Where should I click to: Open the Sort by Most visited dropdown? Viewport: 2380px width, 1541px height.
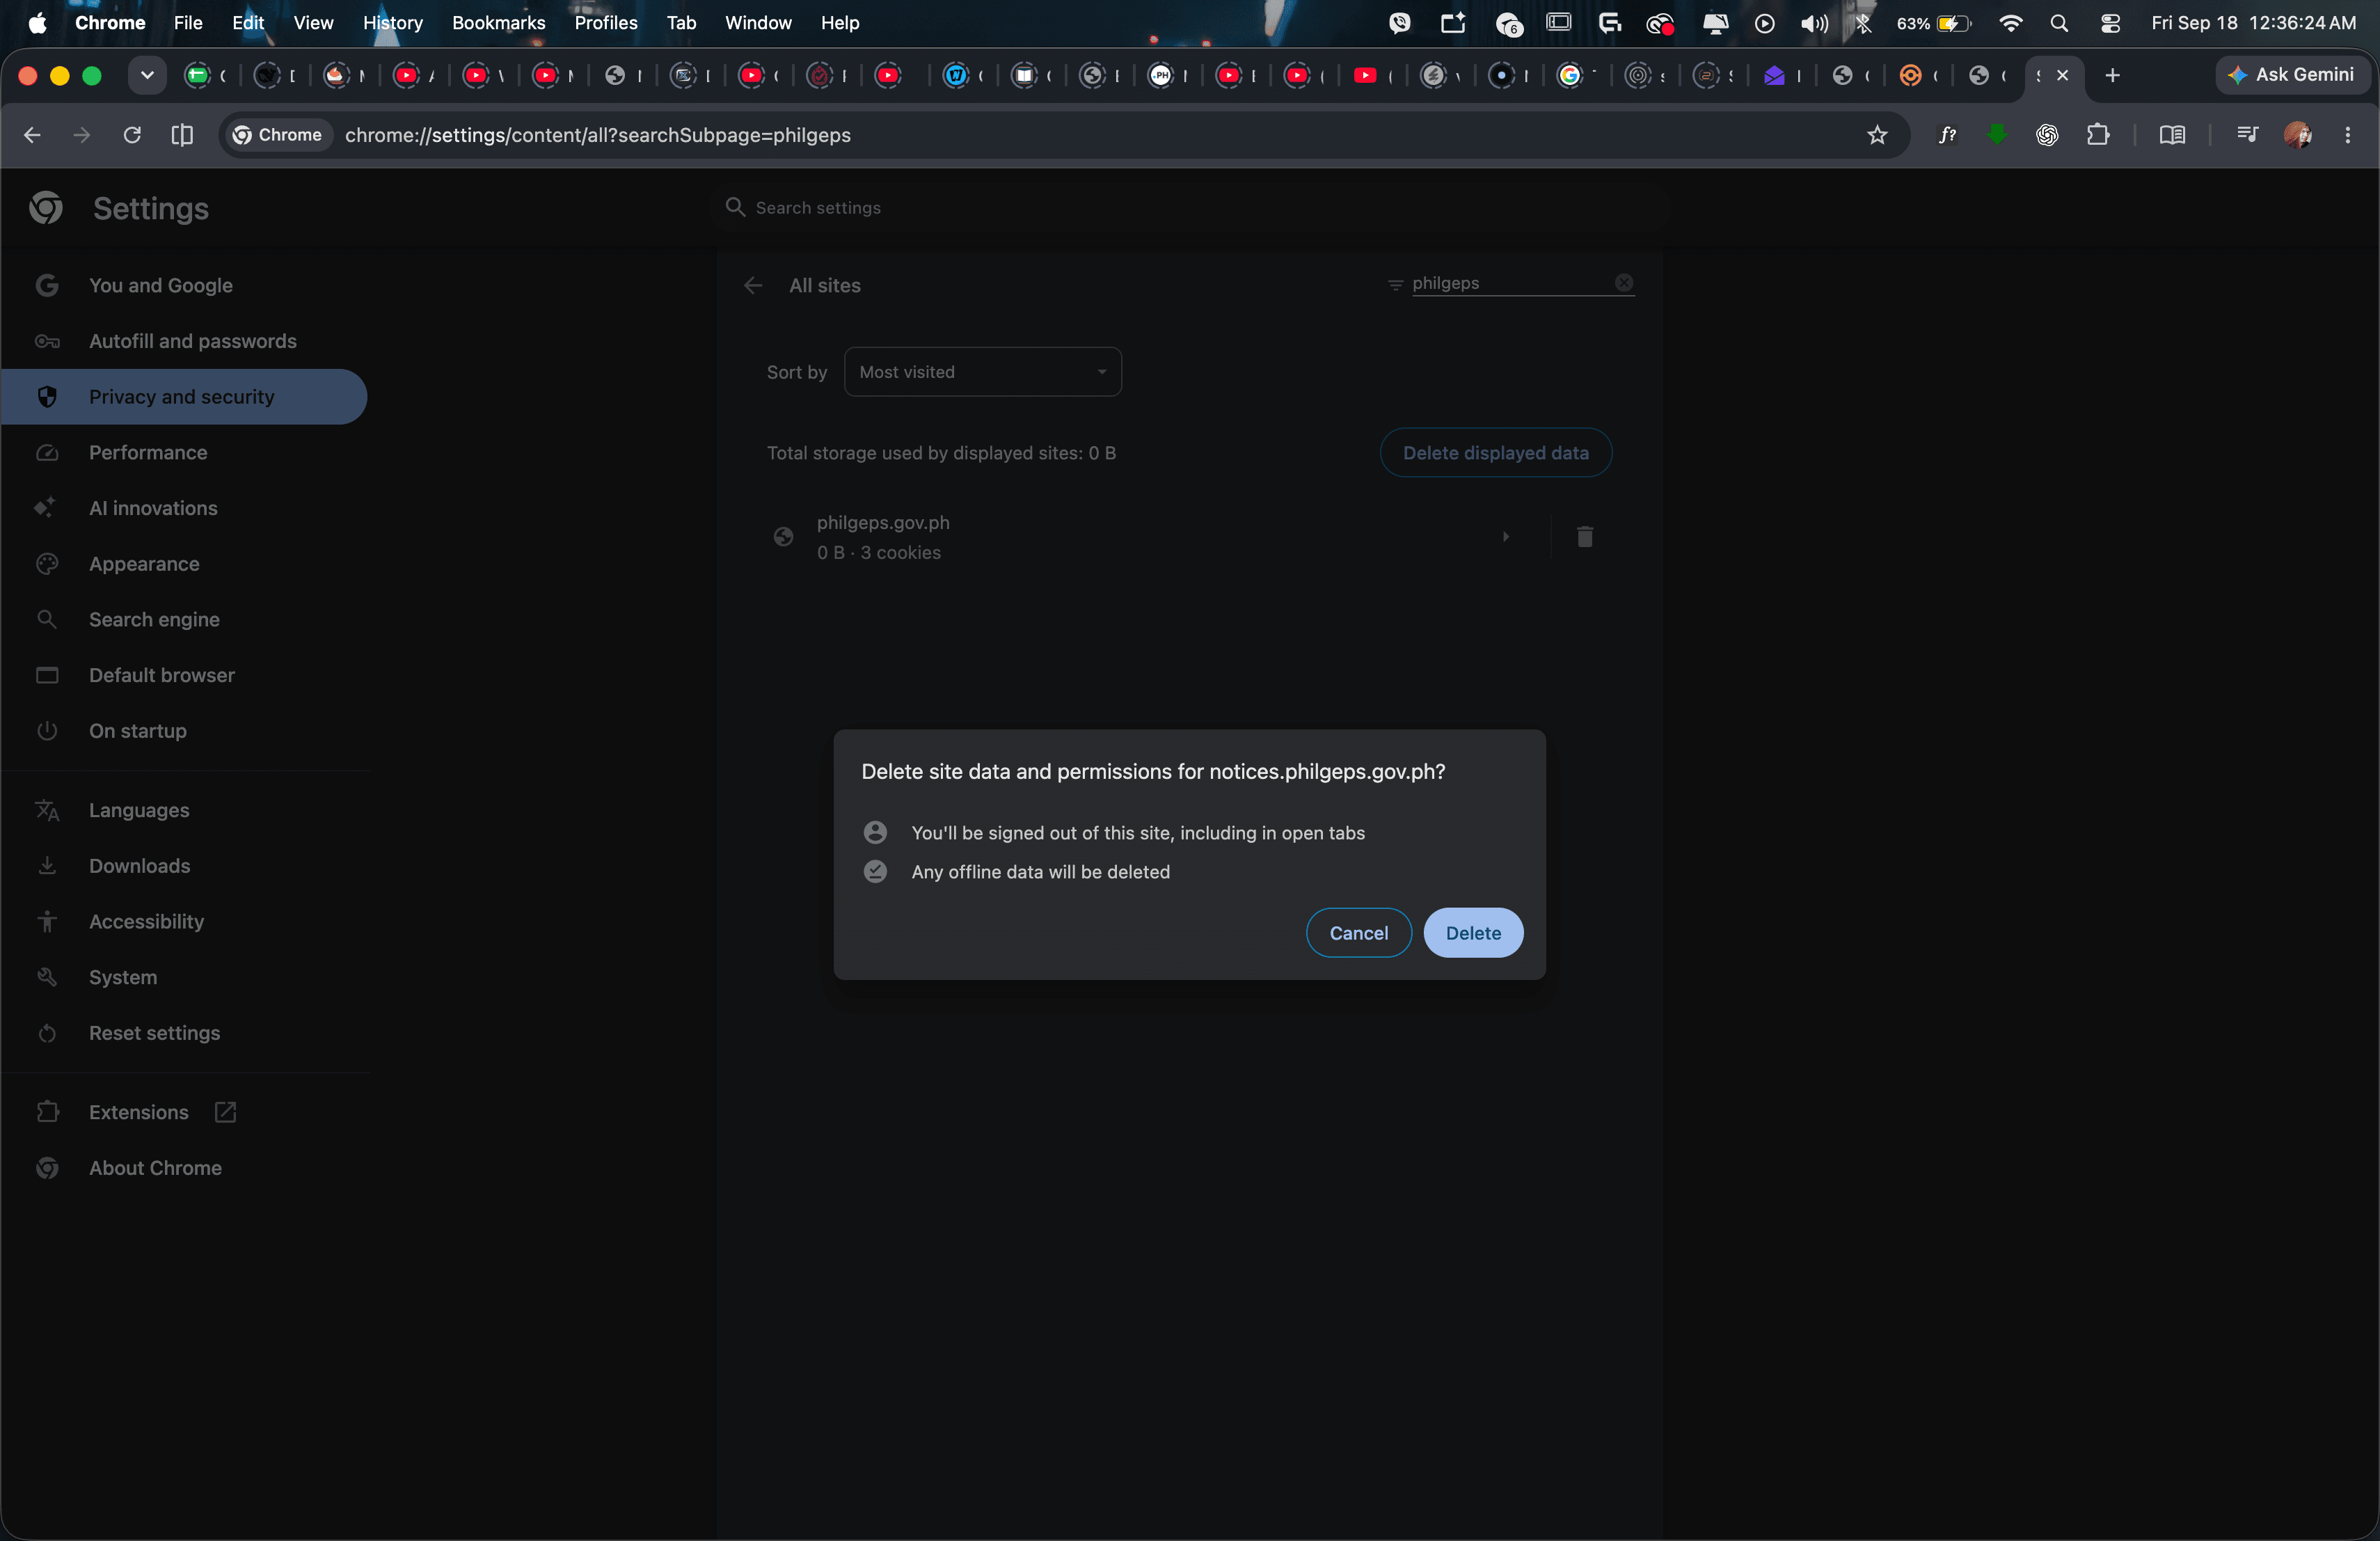[x=982, y=371]
